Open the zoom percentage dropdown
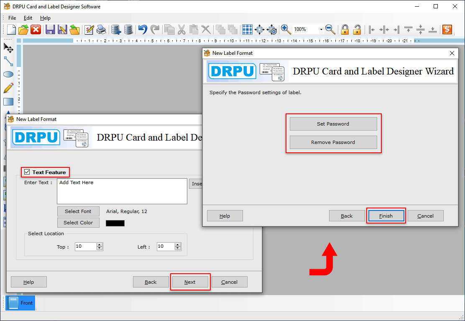Screen dimensions: 465x321 [x=321, y=29]
